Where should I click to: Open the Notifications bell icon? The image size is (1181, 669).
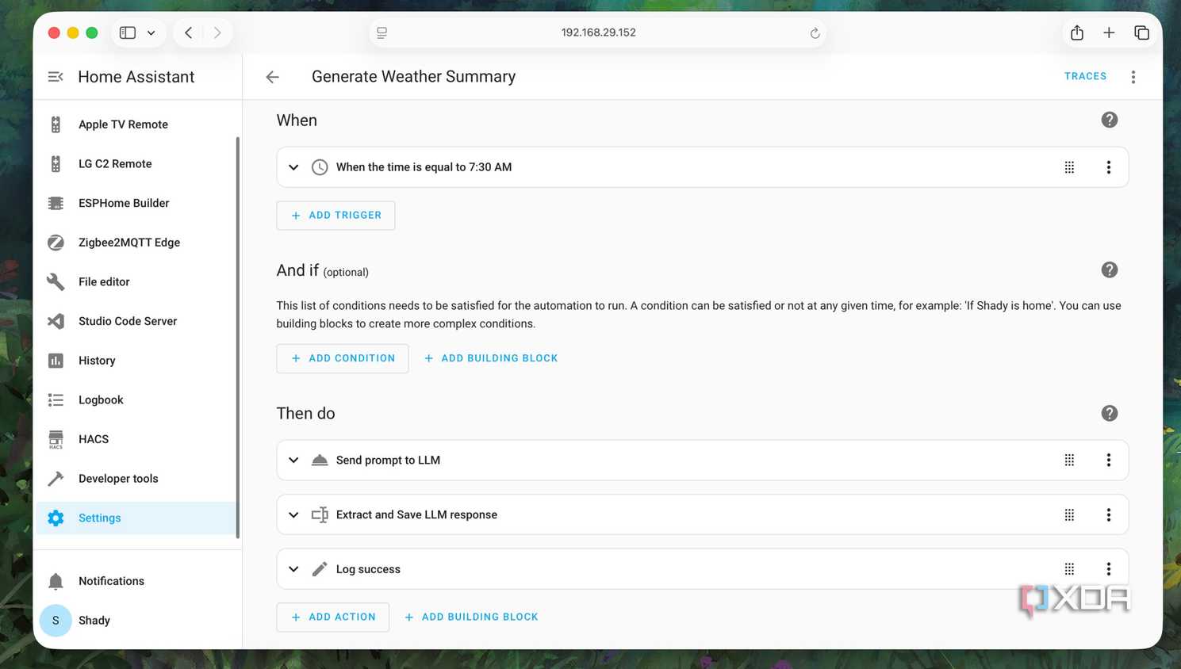coord(56,581)
